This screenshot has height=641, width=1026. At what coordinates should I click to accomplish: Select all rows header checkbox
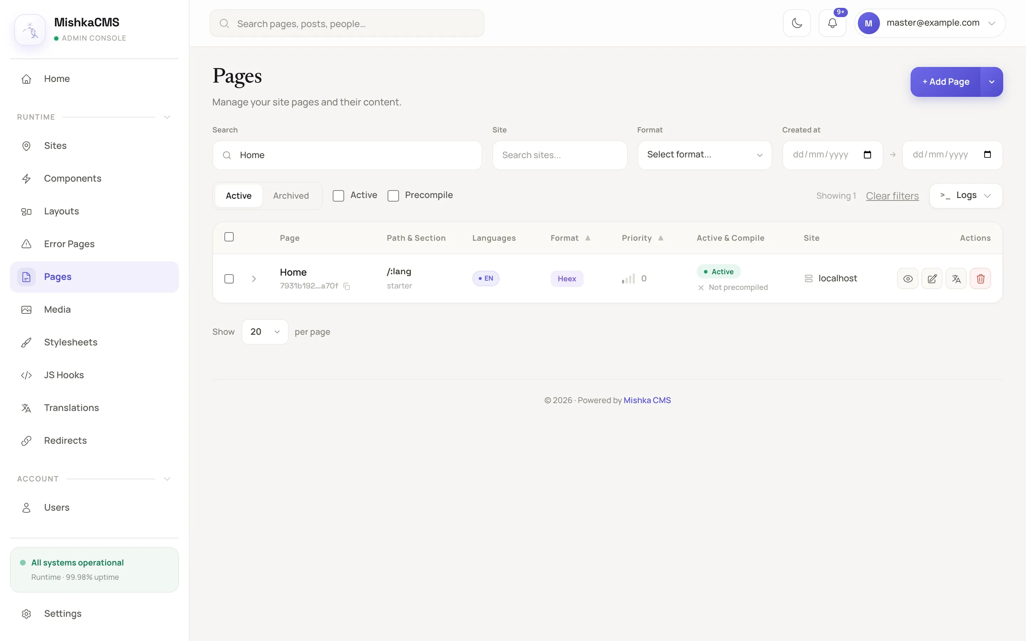coord(229,237)
